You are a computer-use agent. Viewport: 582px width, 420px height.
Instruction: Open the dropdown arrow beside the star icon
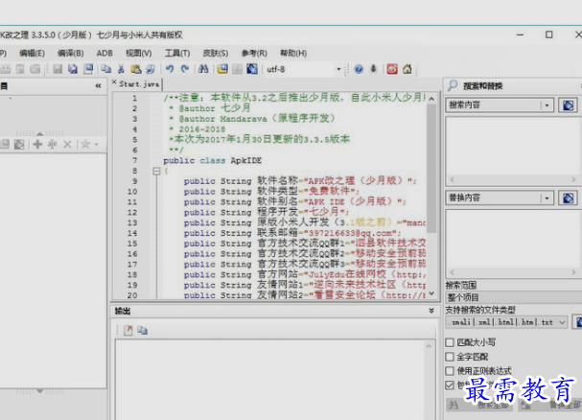tap(96, 145)
